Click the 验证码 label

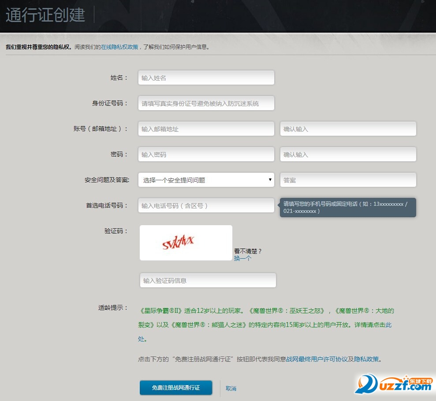(116, 230)
